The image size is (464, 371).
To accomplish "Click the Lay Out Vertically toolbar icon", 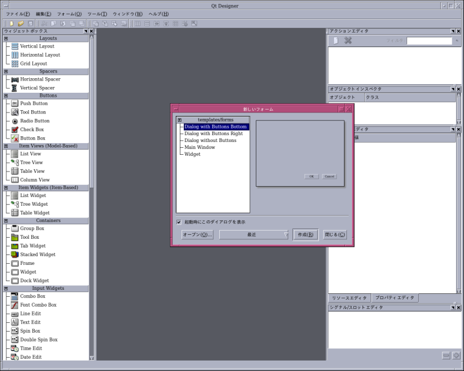I will point(147,23).
